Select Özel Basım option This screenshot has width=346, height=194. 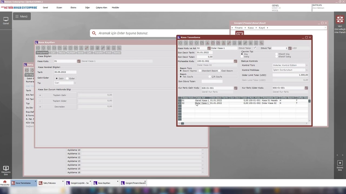coord(219,71)
